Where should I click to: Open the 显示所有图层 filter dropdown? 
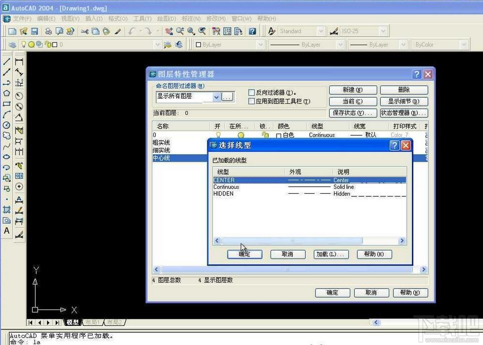[216, 96]
